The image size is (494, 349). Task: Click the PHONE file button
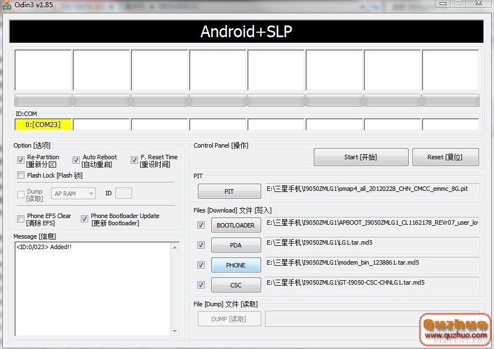pyautogui.click(x=236, y=265)
